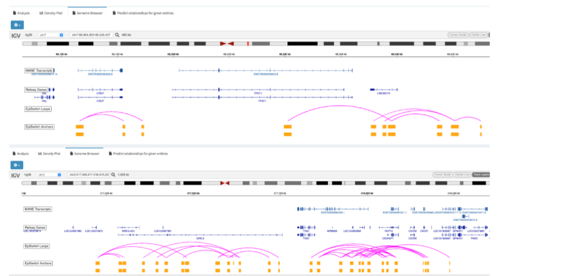Click the IGV logo in top browser
This screenshot has width=571, height=276.
point(16,35)
